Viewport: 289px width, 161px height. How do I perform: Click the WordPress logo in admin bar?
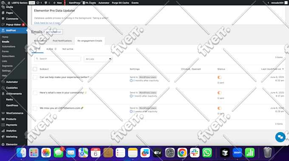click(3, 3)
